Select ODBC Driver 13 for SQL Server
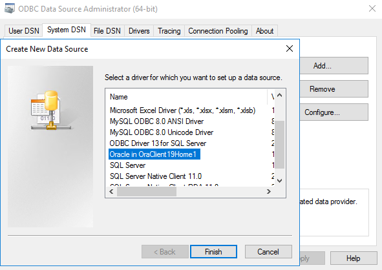 click(158, 143)
